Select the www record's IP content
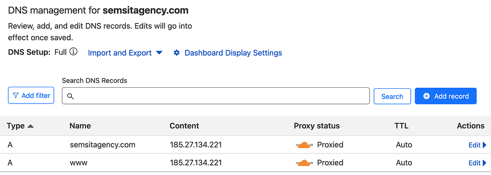Viewport: 491px width, 175px height. 196,163
